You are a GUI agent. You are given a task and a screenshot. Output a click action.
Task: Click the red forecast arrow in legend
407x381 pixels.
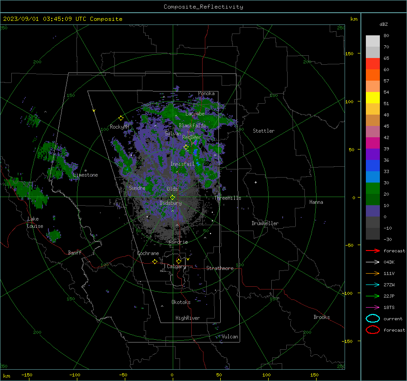(x=373, y=251)
